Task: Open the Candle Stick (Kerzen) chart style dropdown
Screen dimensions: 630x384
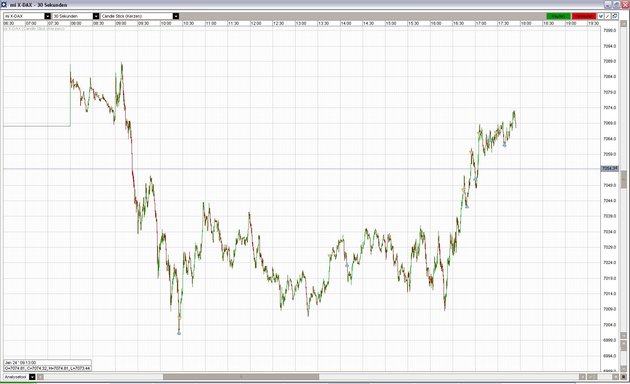Action: 176,16
